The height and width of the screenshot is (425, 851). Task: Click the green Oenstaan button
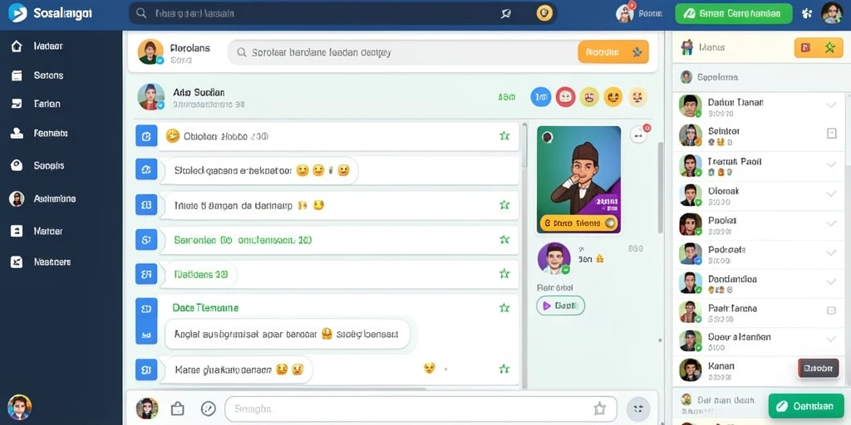point(806,405)
